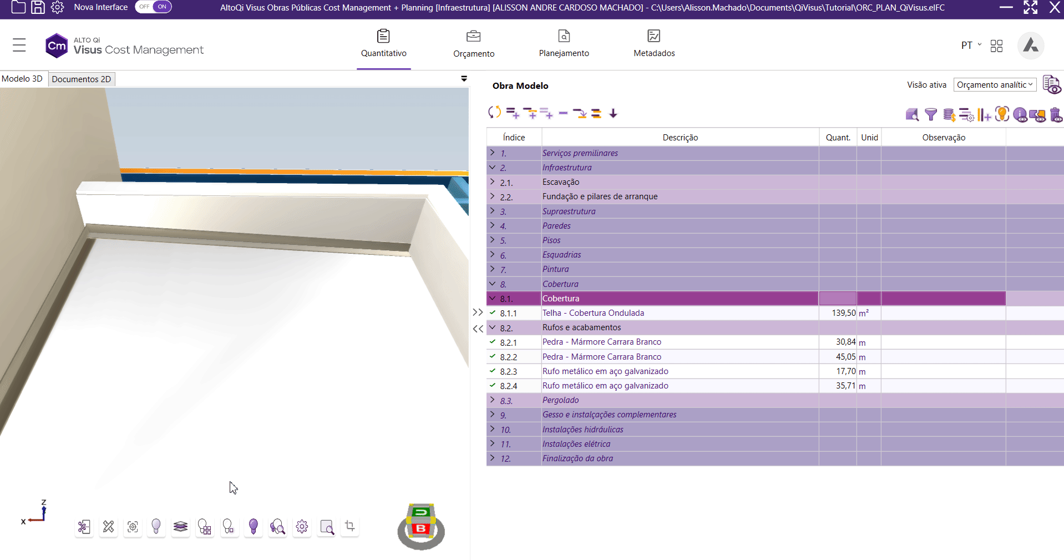Click the filter funnel icon
Image resolution: width=1064 pixels, height=560 pixels.
pyautogui.click(x=931, y=115)
